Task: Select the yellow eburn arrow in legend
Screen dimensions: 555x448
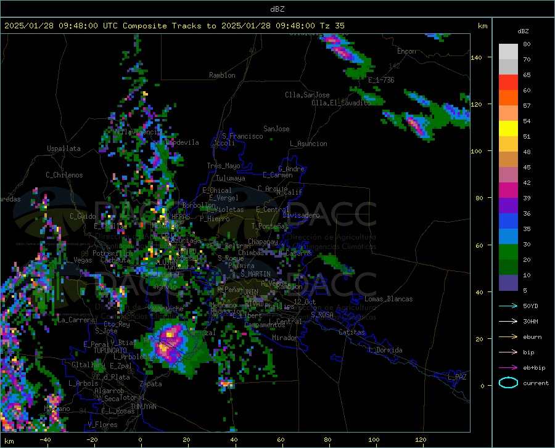Action: coord(508,336)
